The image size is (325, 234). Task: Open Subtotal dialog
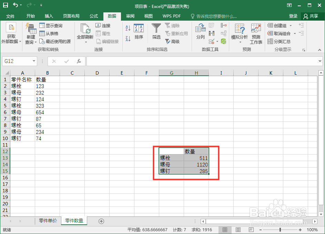(279, 41)
